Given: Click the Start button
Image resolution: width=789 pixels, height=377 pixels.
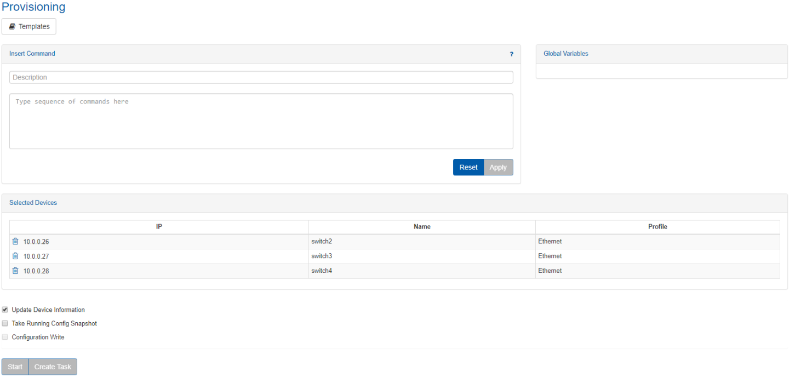Looking at the screenshot, I should tap(15, 367).
